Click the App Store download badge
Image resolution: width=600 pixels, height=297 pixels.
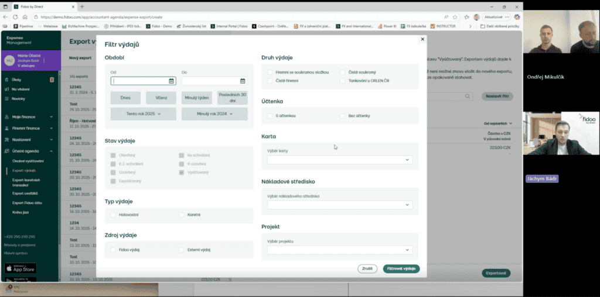point(21,268)
